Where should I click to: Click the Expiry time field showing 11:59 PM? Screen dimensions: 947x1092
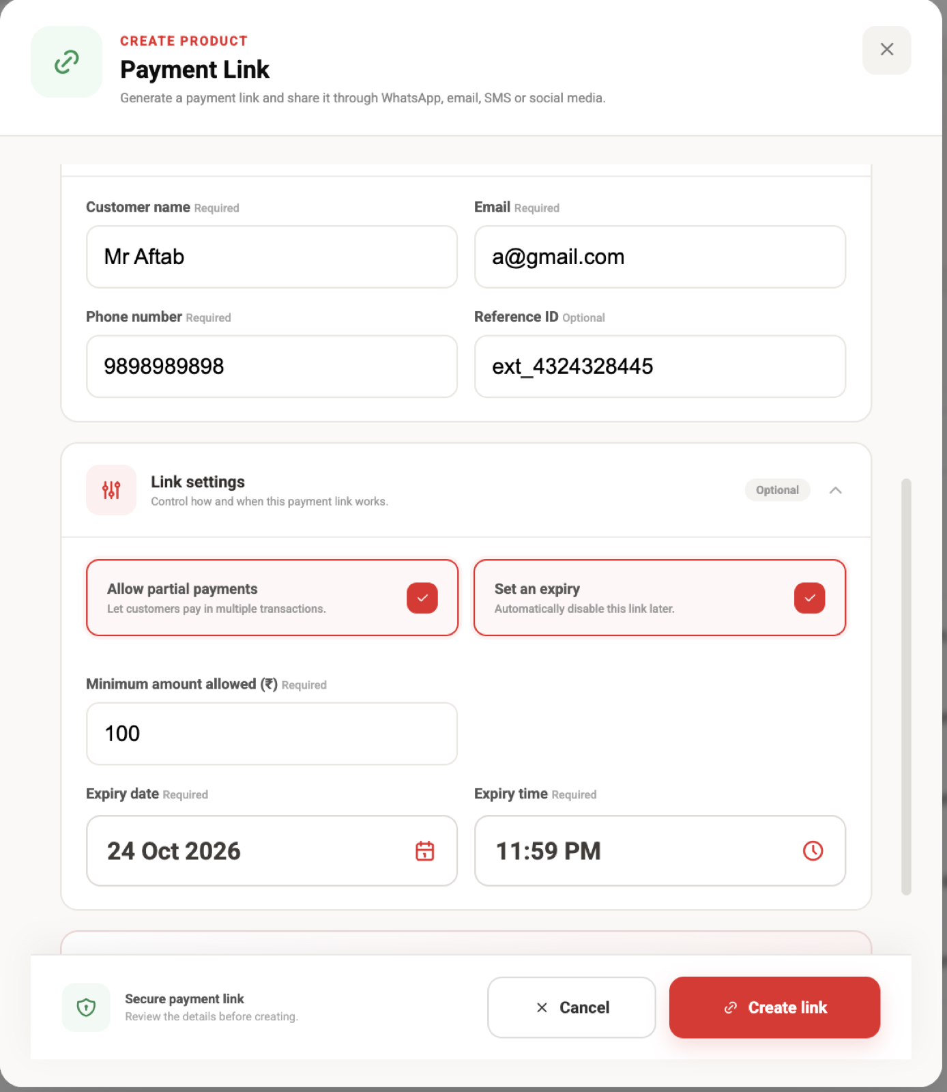660,850
